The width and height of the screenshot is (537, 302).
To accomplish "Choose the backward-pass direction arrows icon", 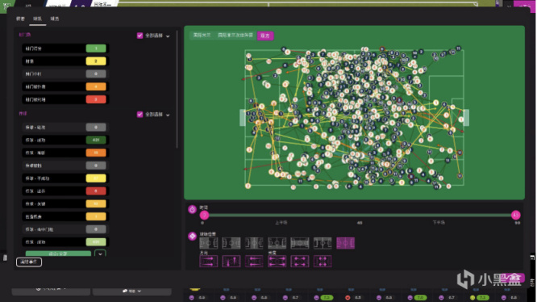I will pyautogui.click(x=254, y=262).
